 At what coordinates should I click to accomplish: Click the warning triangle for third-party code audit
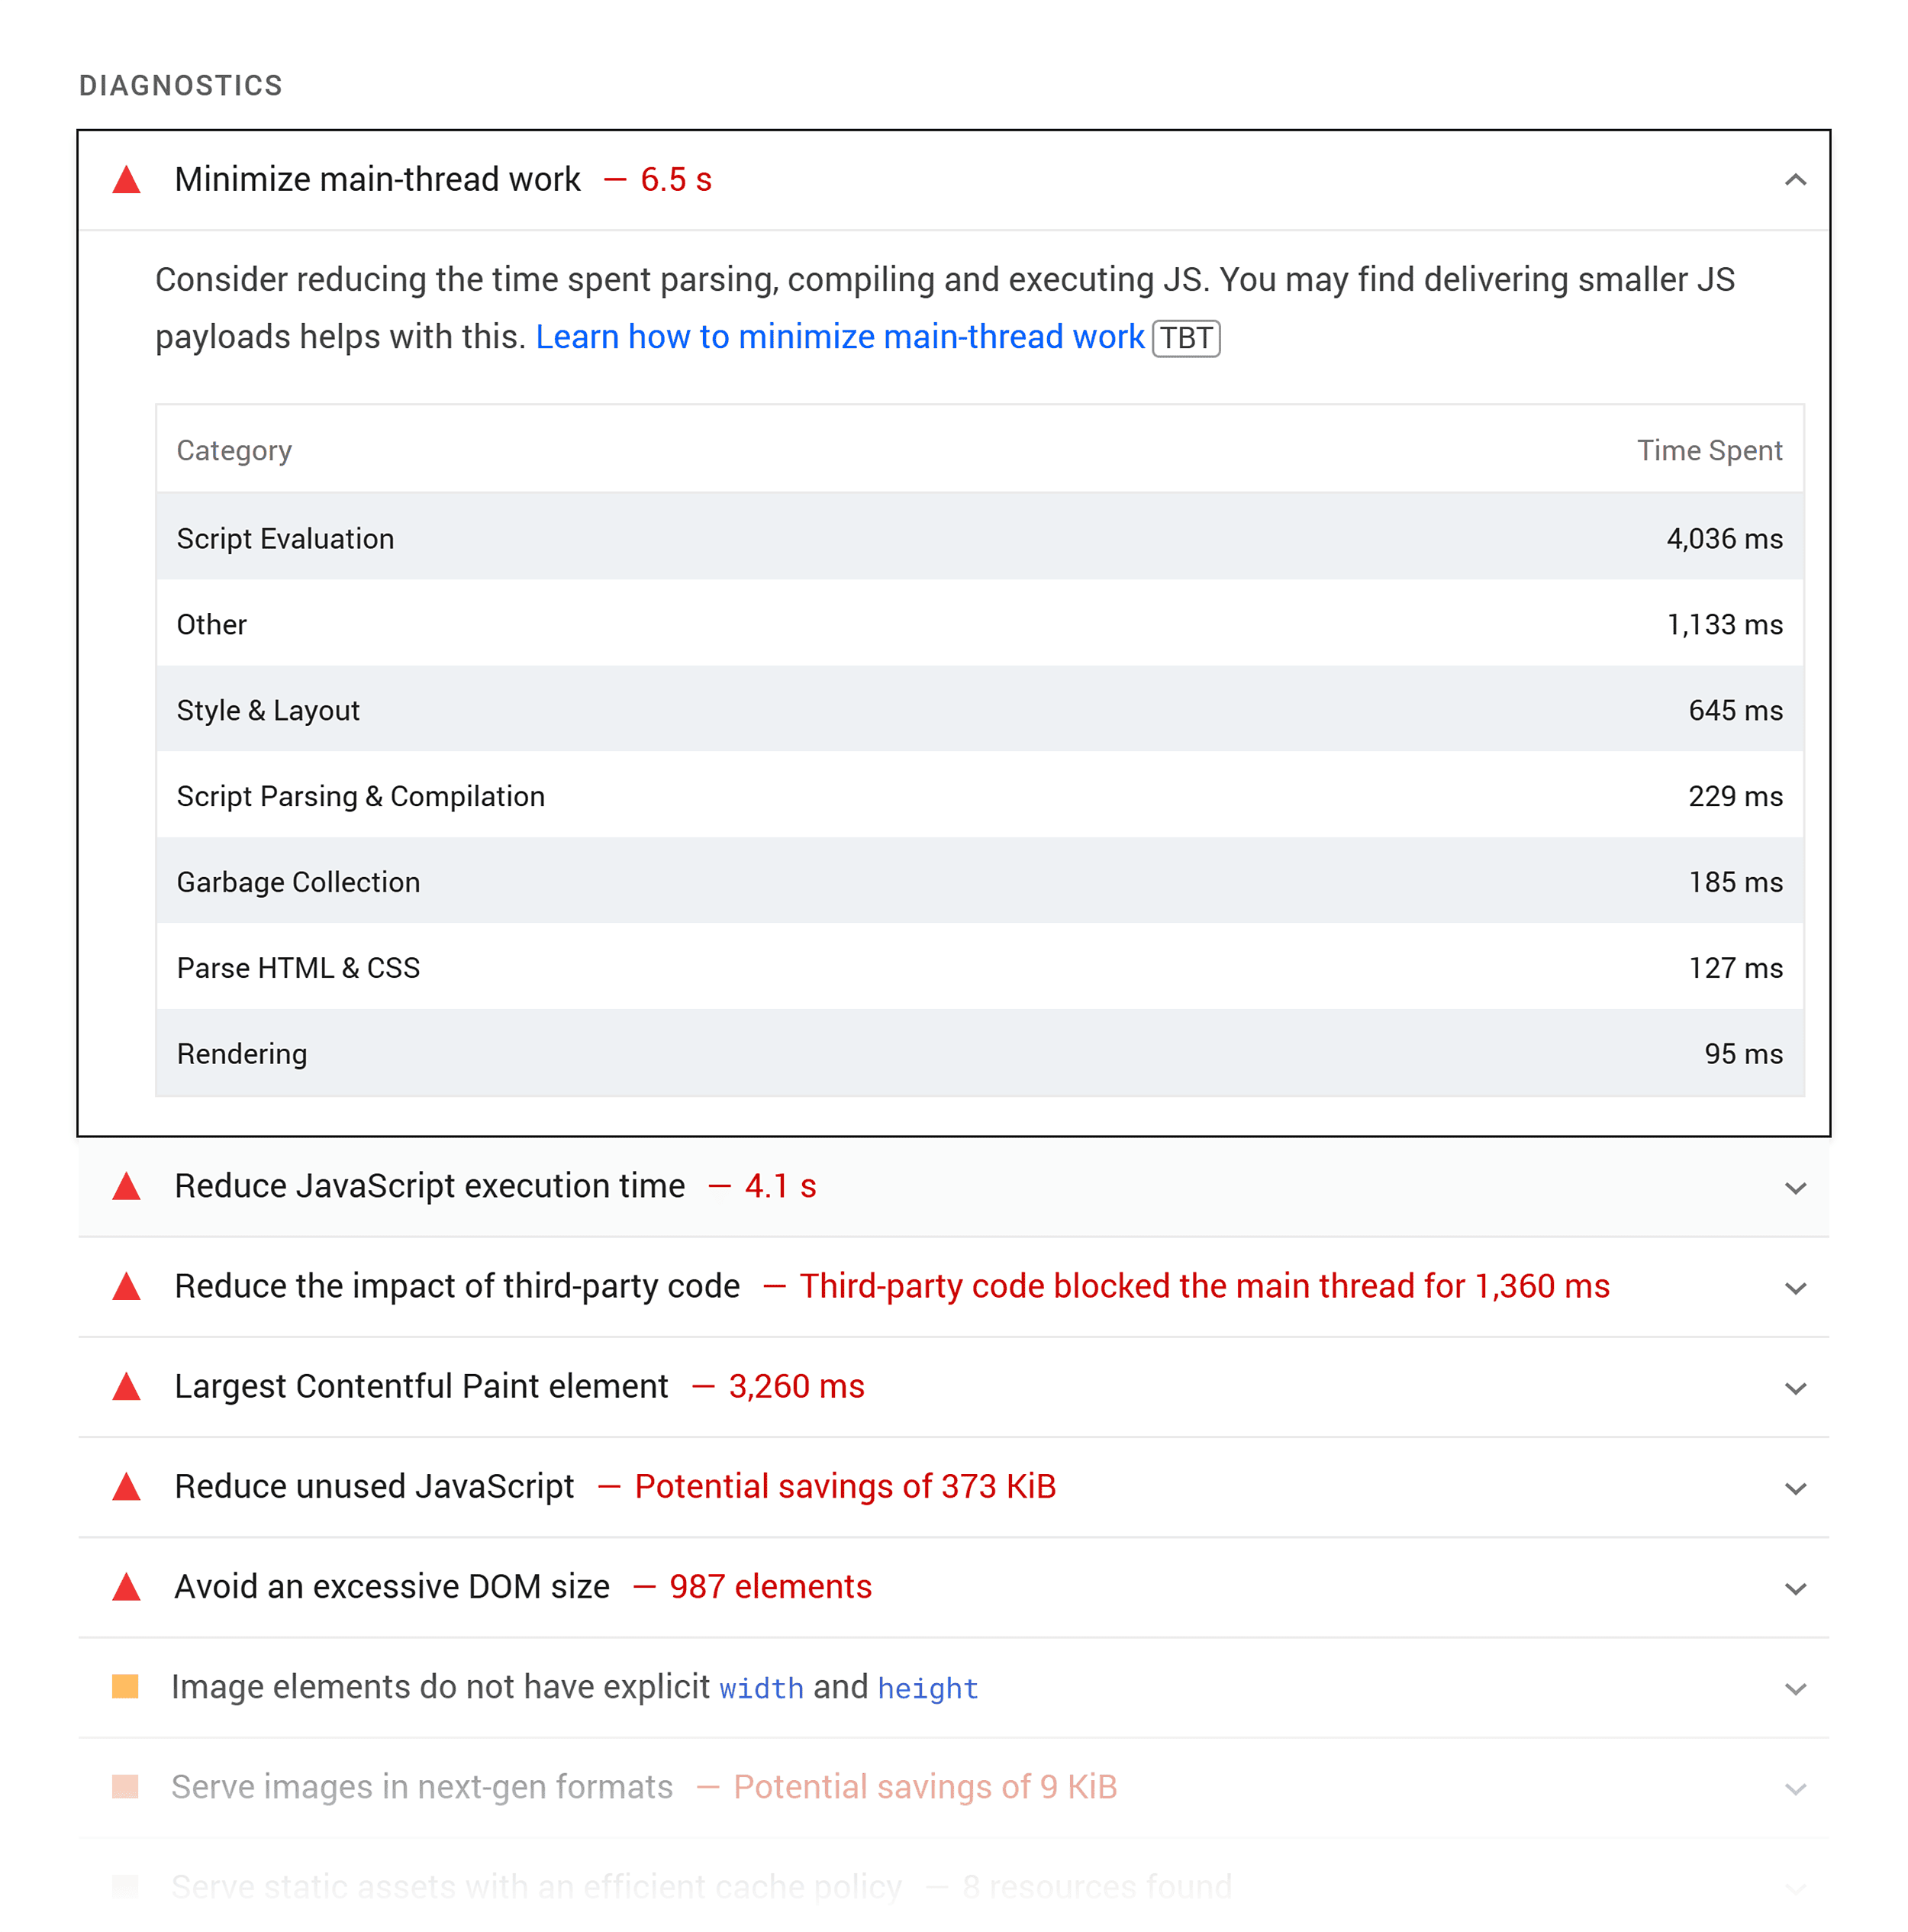tap(126, 1287)
